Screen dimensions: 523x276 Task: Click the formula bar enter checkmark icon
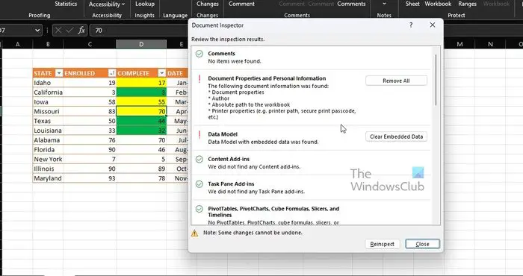(x=69, y=31)
